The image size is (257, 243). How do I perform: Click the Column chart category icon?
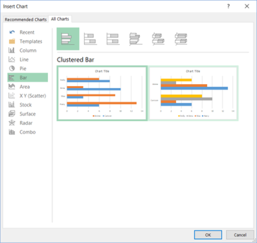12,50
